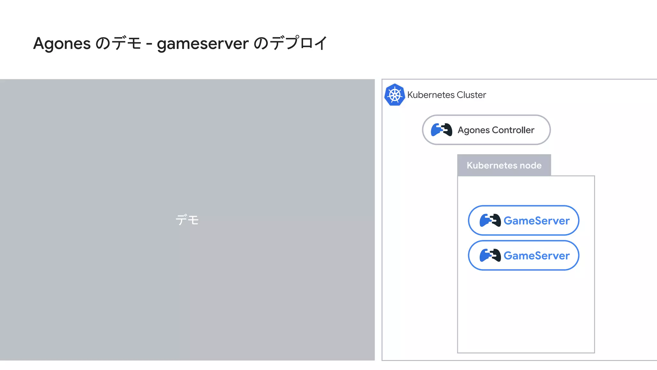The width and height of the screenshot is (657, 370).
Task: Select the 'Kubernetes Cluster' label
Action: tap(447, 95)
